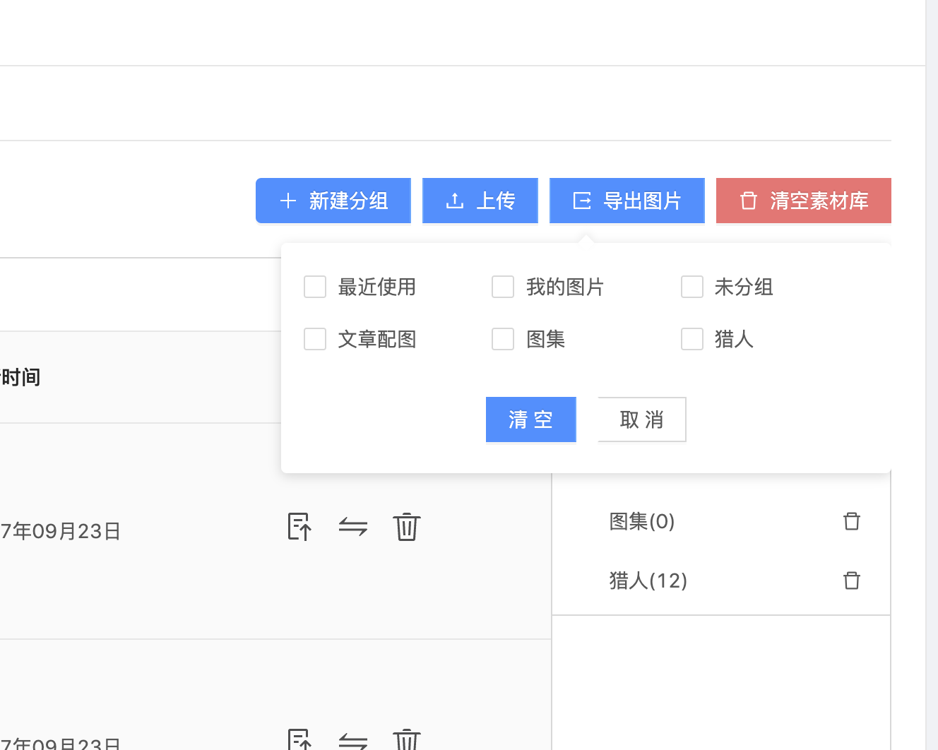Select the 猎人(12) group in list

648,581
